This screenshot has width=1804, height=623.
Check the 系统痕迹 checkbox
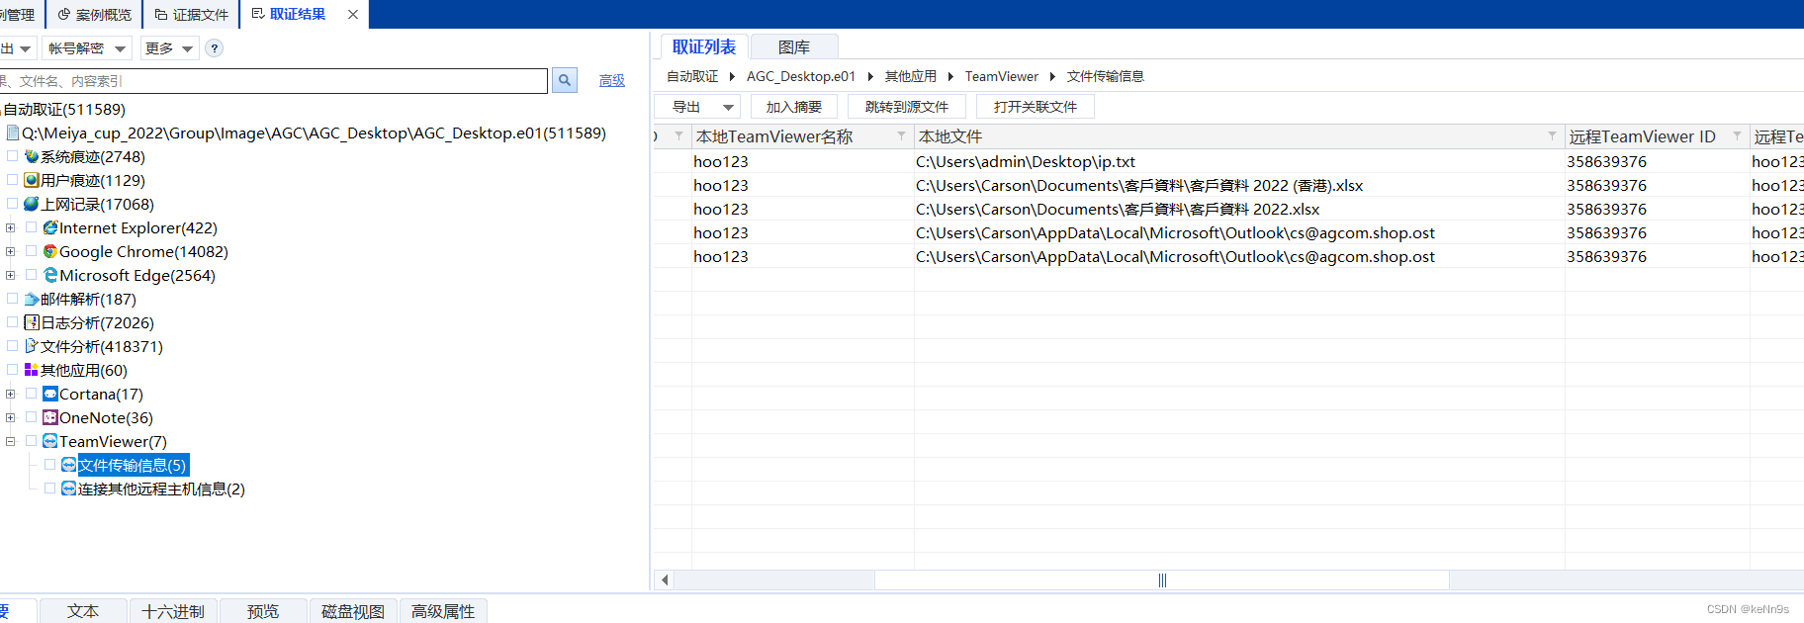12,156
